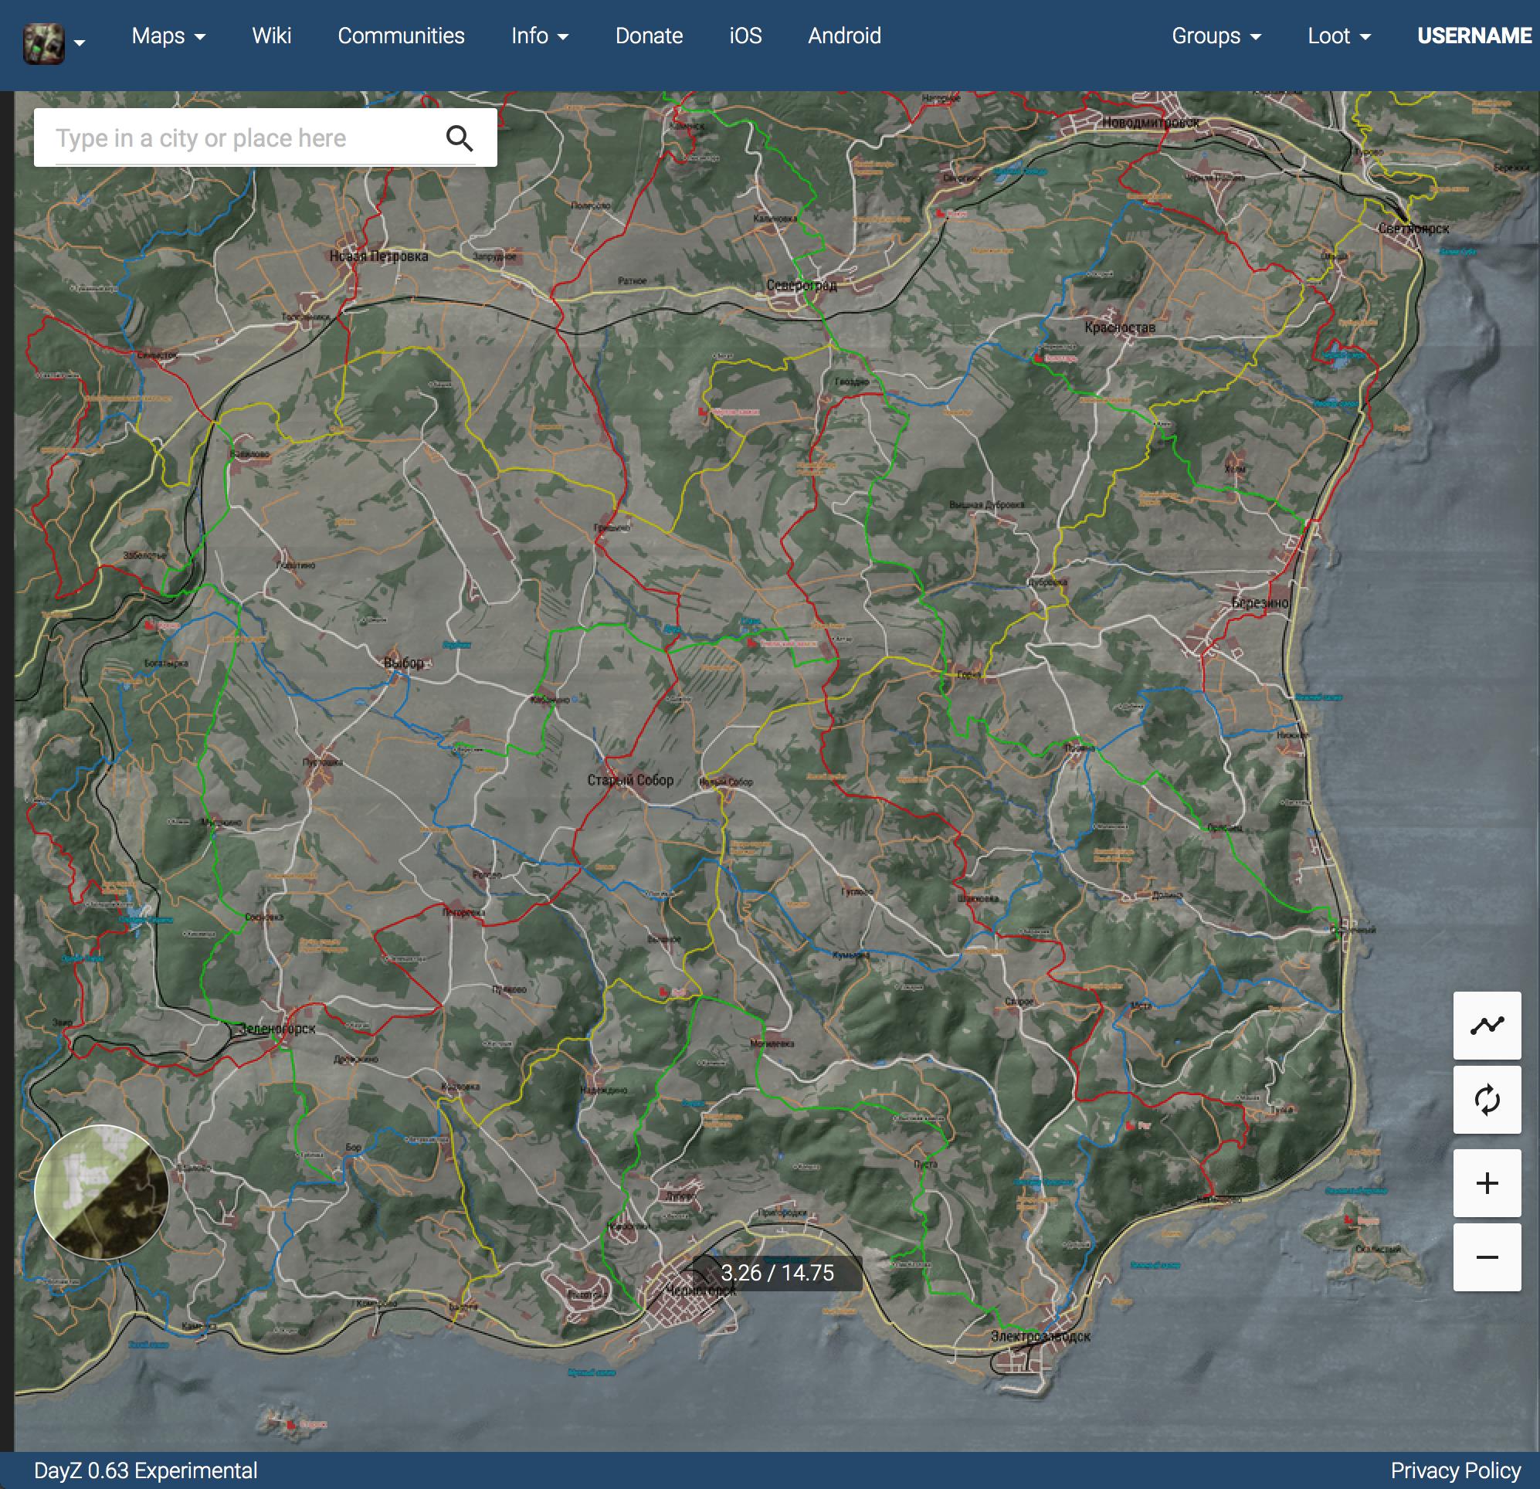Expand the Loot dropdown menu
1540x1489 pixels.
click(x=1334, y=36)
